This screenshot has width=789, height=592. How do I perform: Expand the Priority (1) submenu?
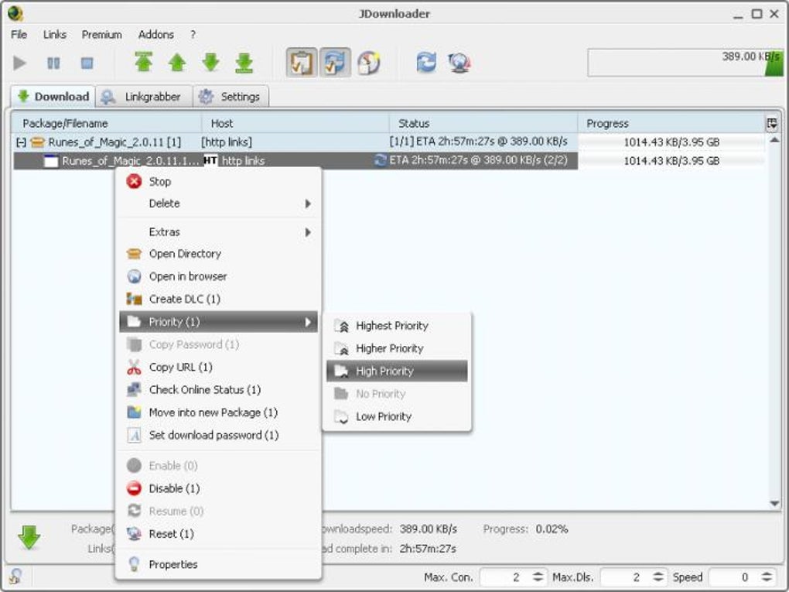218,322
